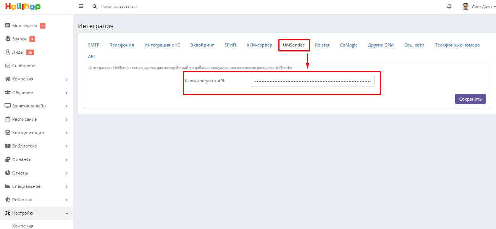Click the Финансы coins icon
Viewport: 496px width, 229px height.
pyautogui.click(x=7, y=159)
